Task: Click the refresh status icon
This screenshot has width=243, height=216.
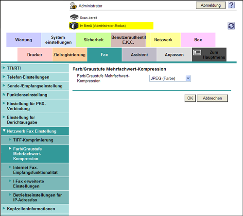Action: pos(231,26)
